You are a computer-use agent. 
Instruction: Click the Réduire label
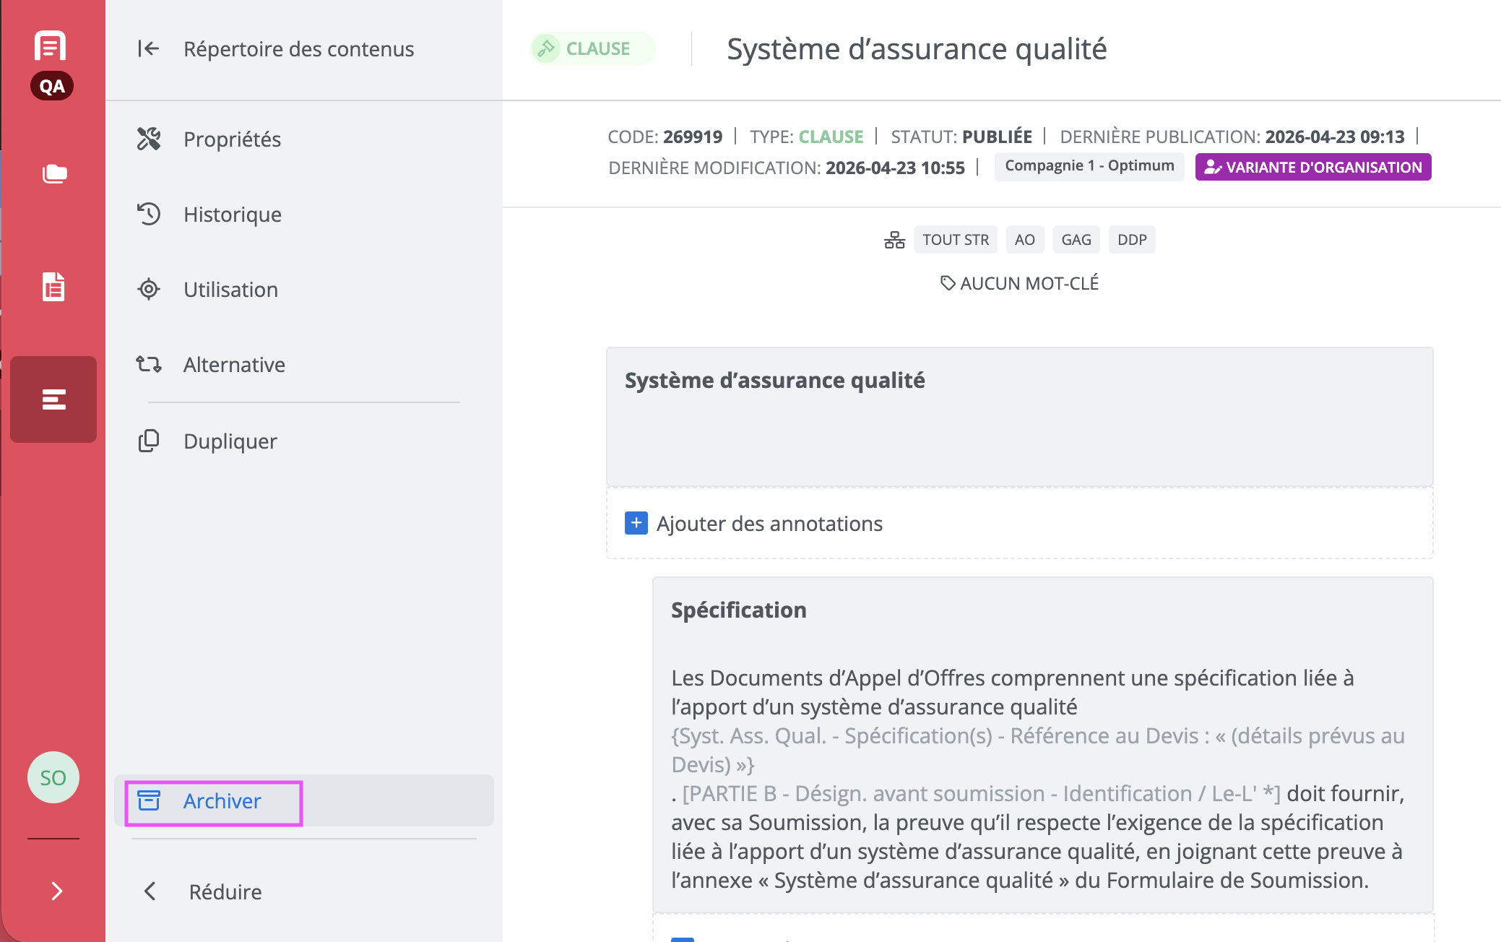coord(225,891)
